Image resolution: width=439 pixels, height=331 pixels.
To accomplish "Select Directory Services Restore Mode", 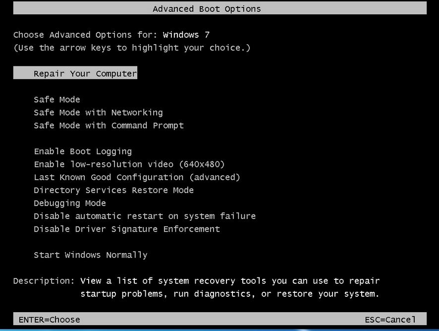I will (113, 190).
